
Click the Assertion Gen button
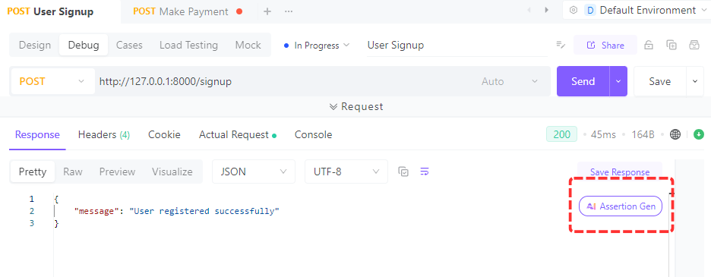621,206
